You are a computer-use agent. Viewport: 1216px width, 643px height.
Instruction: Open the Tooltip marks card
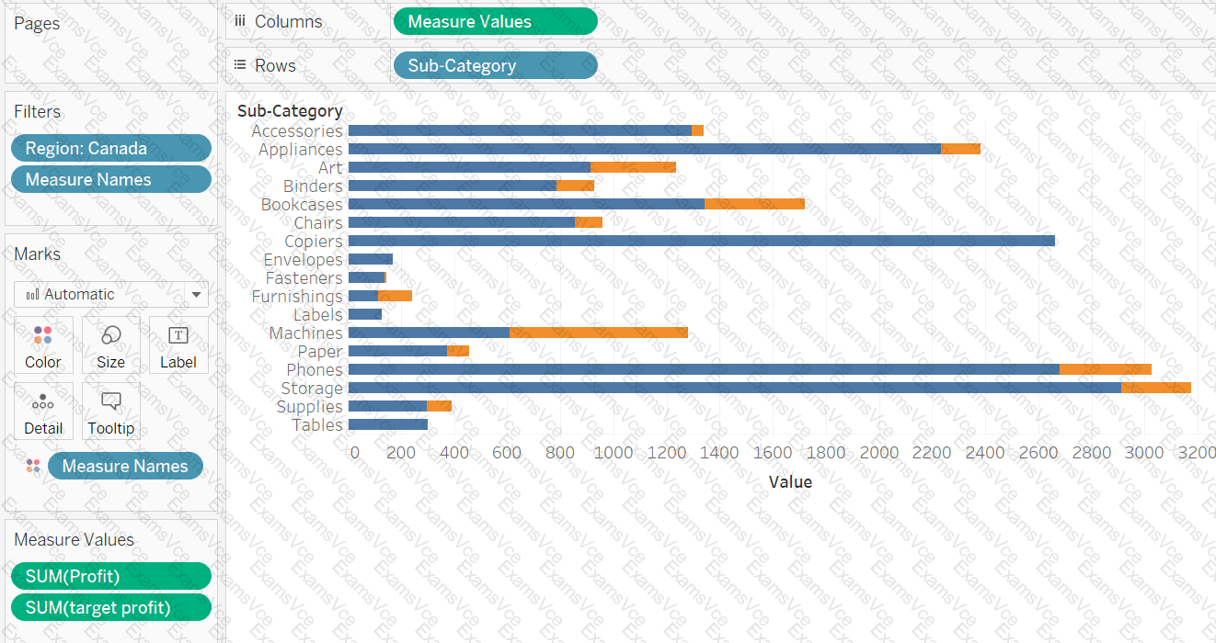110,412
